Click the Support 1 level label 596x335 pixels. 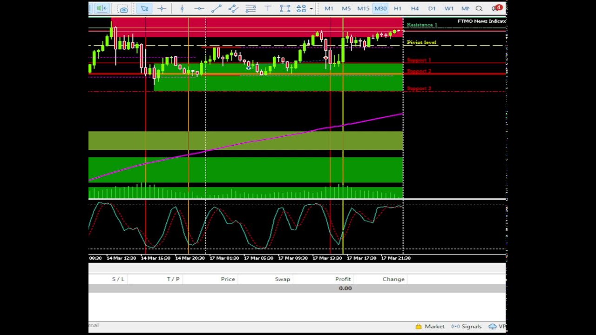[x=419, y=60]
